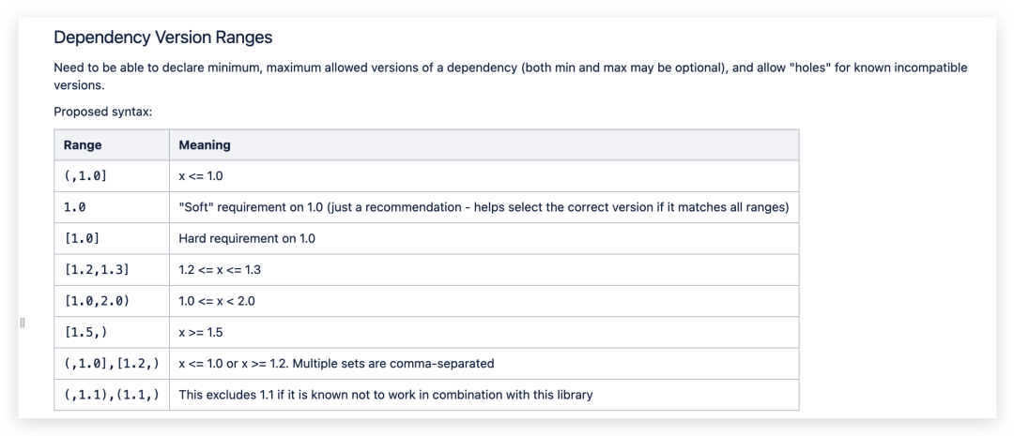Select the (,1.0] range cell
Screen dimensions: 1014x436
coord(112,176)
